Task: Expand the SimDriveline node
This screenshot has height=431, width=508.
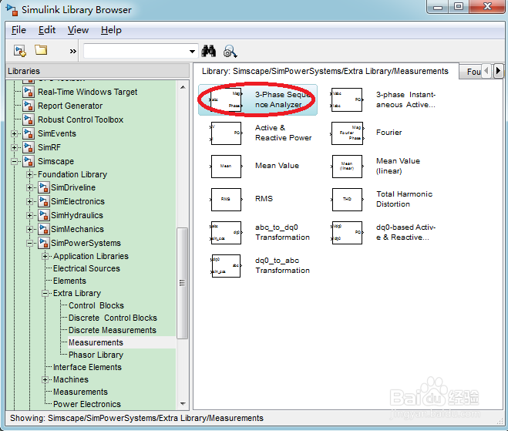Action: tap(29, 187)
